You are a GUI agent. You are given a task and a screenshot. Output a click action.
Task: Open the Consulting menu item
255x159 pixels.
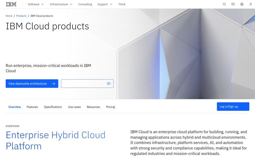coord(85,4)
